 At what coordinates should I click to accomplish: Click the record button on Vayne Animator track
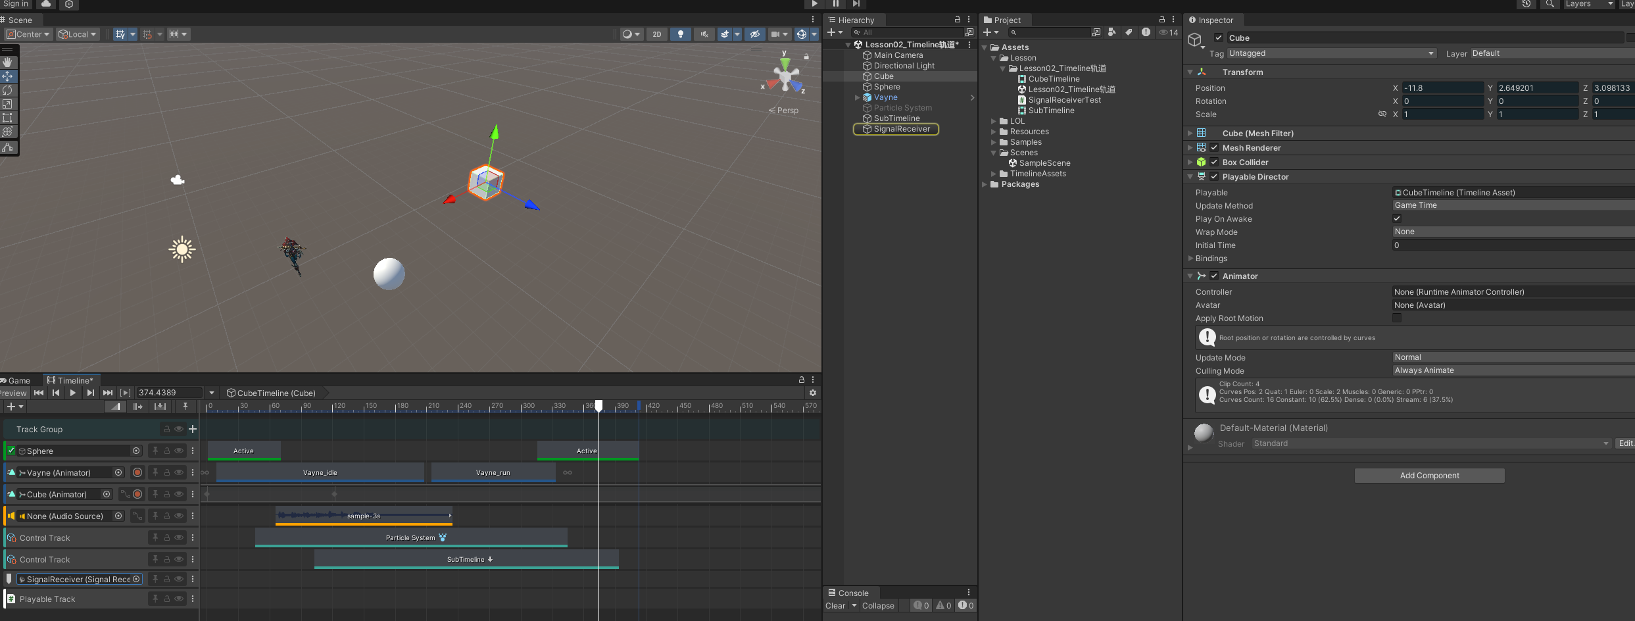(137, 472)
